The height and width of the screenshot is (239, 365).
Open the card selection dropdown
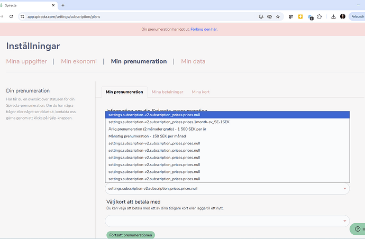point(227,221)
